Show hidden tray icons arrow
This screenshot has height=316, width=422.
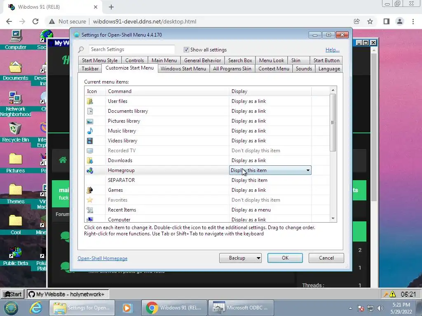(350, 308)
